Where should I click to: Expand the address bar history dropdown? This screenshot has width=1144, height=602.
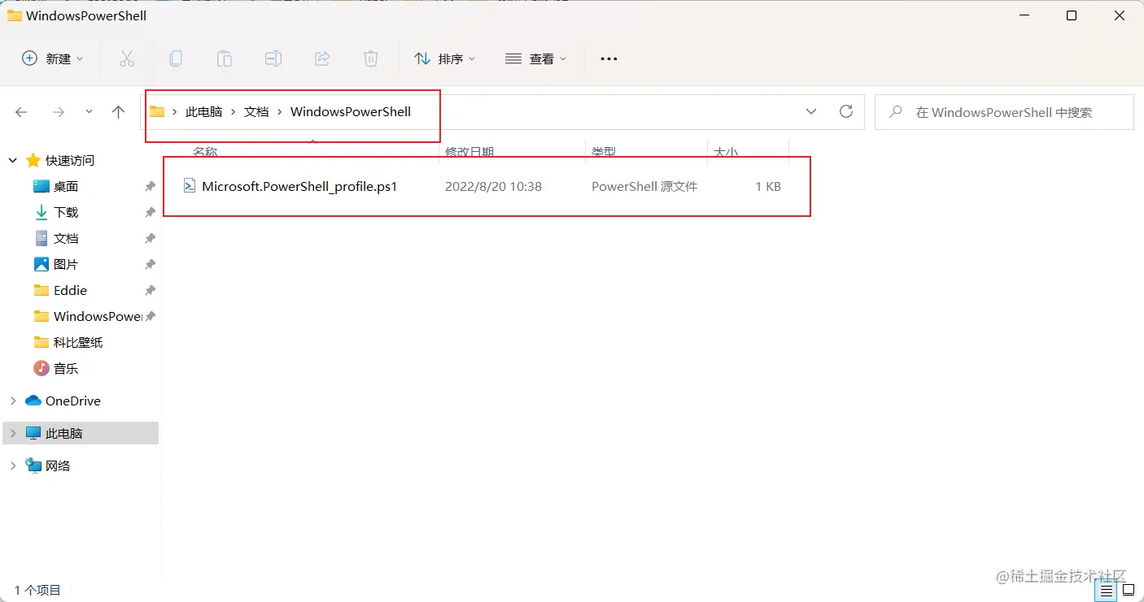click(x=811, y=112)
